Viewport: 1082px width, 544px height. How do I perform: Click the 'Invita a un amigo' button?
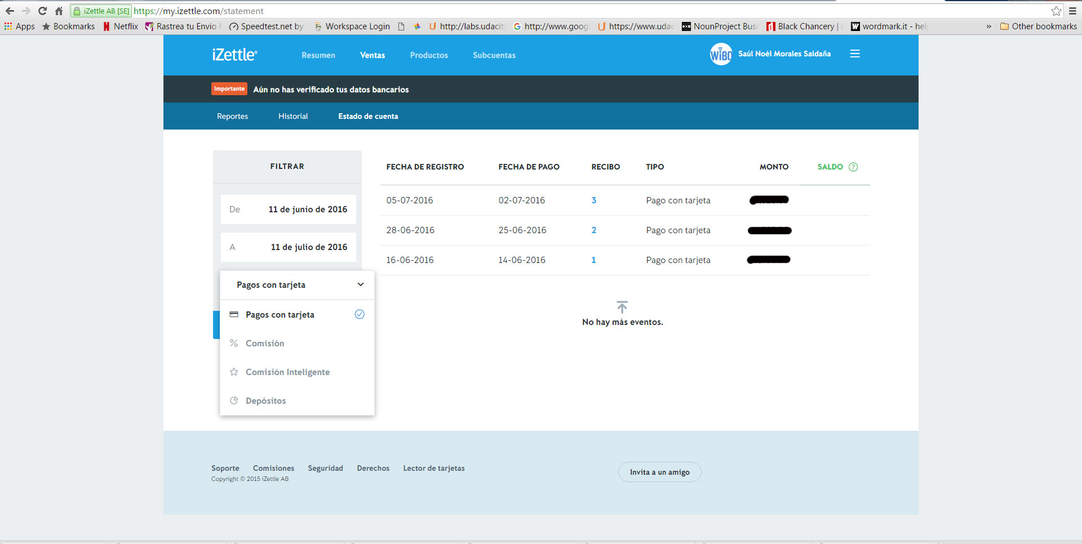coord(659,472)
